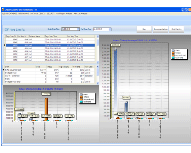191x153 pixels.
Task: Click the Recommendations button
Action: (x=160, y=29)
